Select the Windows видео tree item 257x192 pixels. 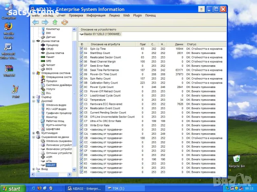pos(56,105)
